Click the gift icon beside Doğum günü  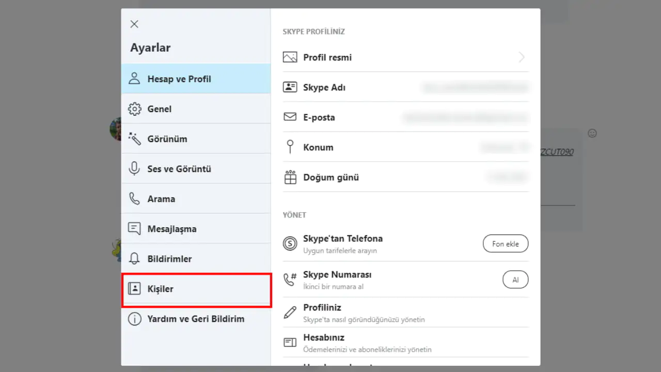(290, 177)
